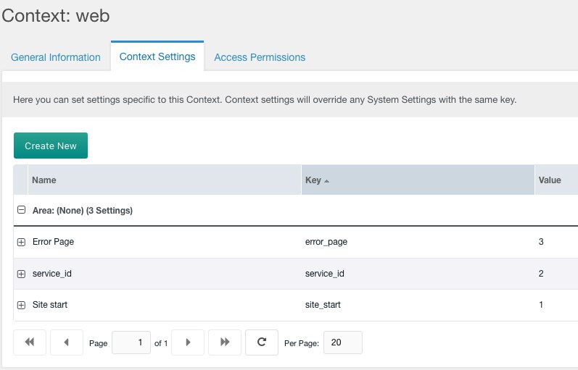Click value 3 in Error Page row
This screenshot has width=578, height=370.
[541, 242]
